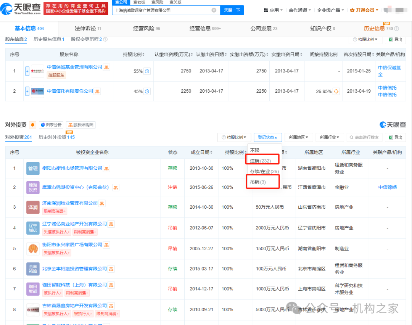The image size is (412, 325).
Task: Select 查老板 search mode tab
Action: [139, 2]
